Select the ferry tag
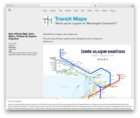 point(29,53)
